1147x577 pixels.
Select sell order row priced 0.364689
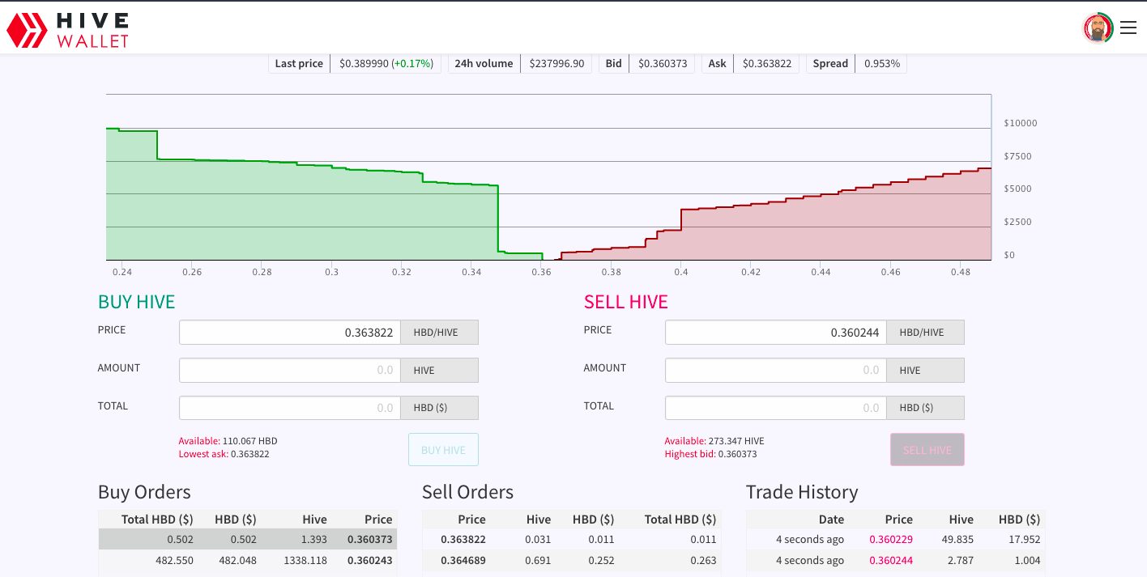pos(572,560)
